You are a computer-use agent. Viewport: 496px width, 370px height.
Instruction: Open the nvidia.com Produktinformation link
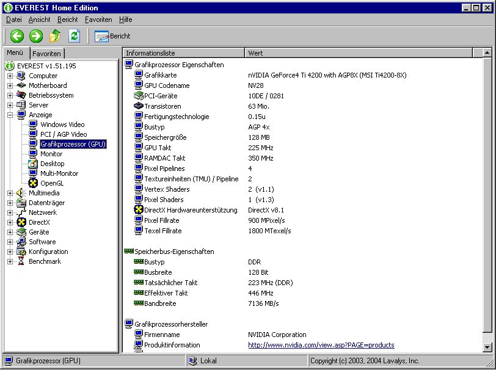click(321, 345)
